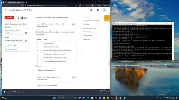Click the VPN button in toolbar
The image size is (179, 100).
[104, 5]
